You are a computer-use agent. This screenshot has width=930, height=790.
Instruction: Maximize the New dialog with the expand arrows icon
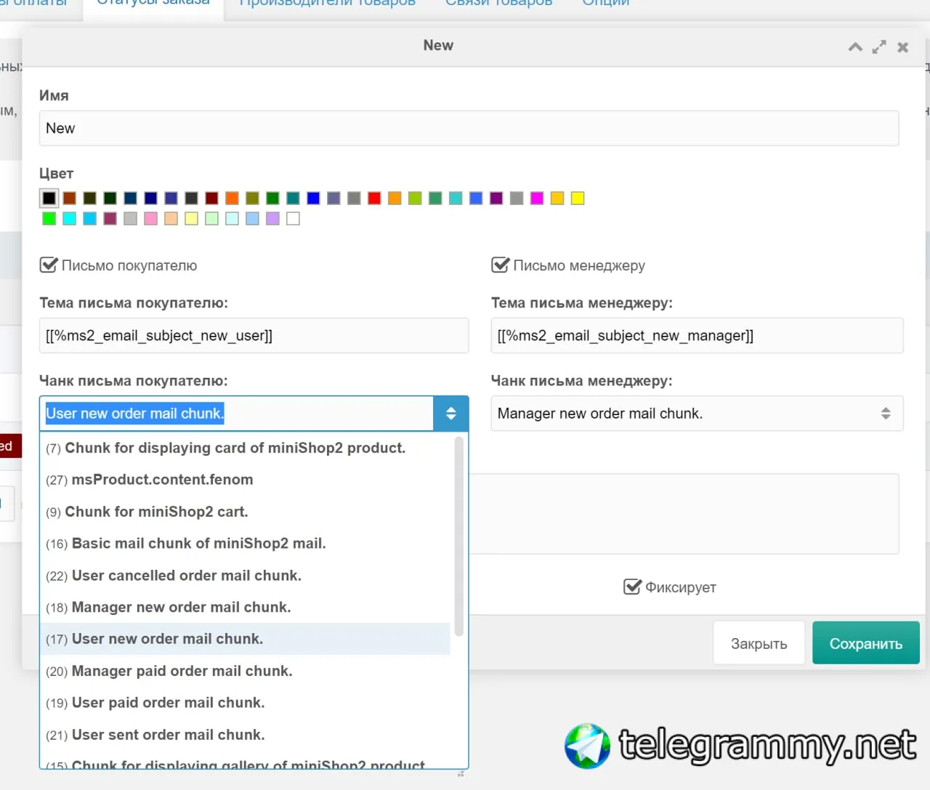(x=879, y=47)
